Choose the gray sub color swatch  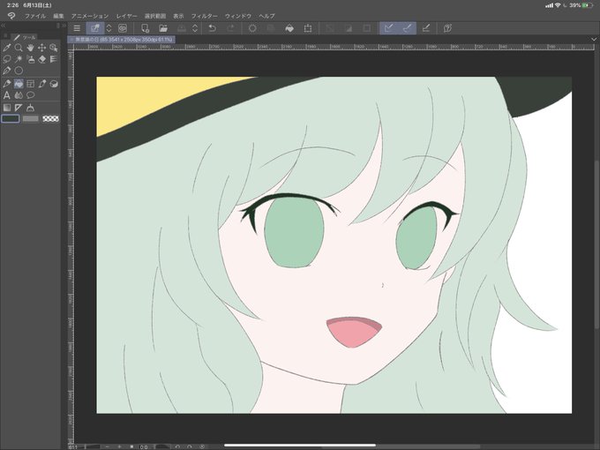[31, 118]
